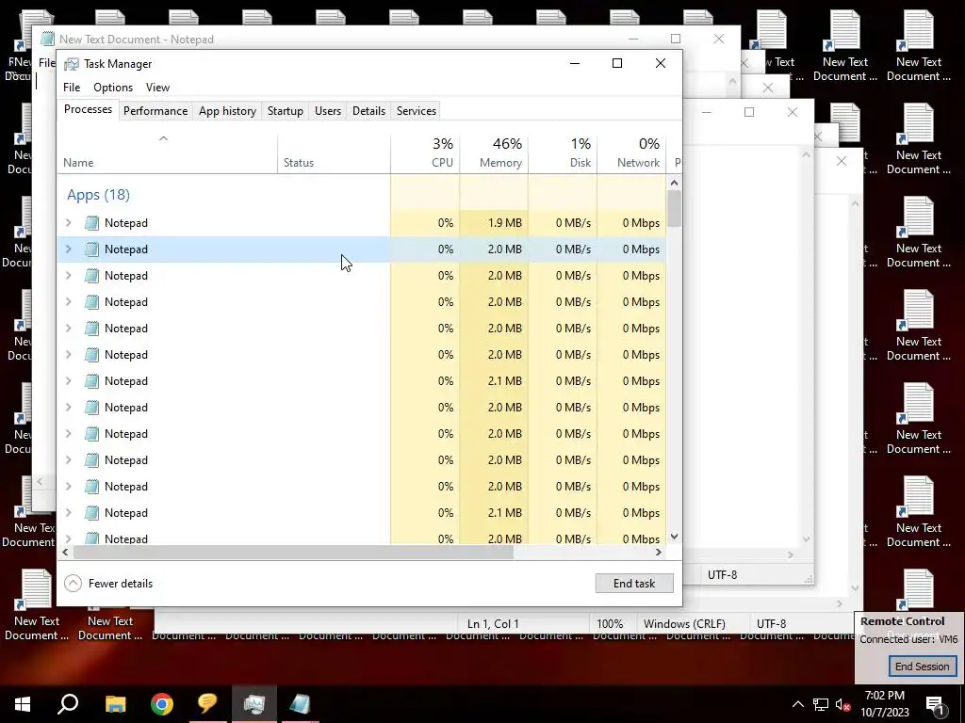965x723 pixels.
Task: Switch to the Details tab
Action: click(x=368, y=111)
